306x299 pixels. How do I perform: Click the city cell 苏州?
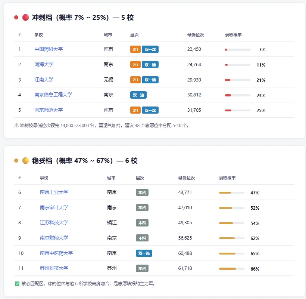[x=112, y=268]
